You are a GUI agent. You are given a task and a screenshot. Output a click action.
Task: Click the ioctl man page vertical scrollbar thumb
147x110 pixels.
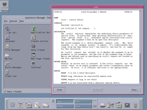click(x=141, y=33)
